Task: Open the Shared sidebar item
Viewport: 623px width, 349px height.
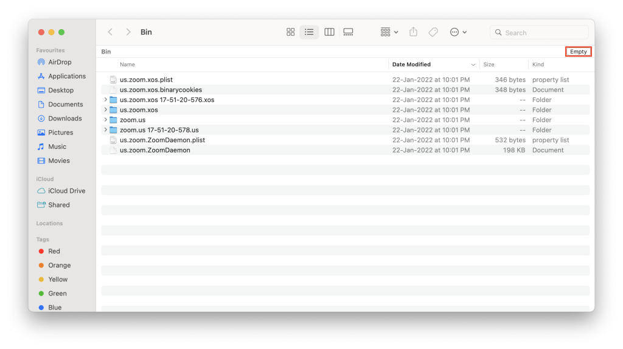Action: coord(54,205)
